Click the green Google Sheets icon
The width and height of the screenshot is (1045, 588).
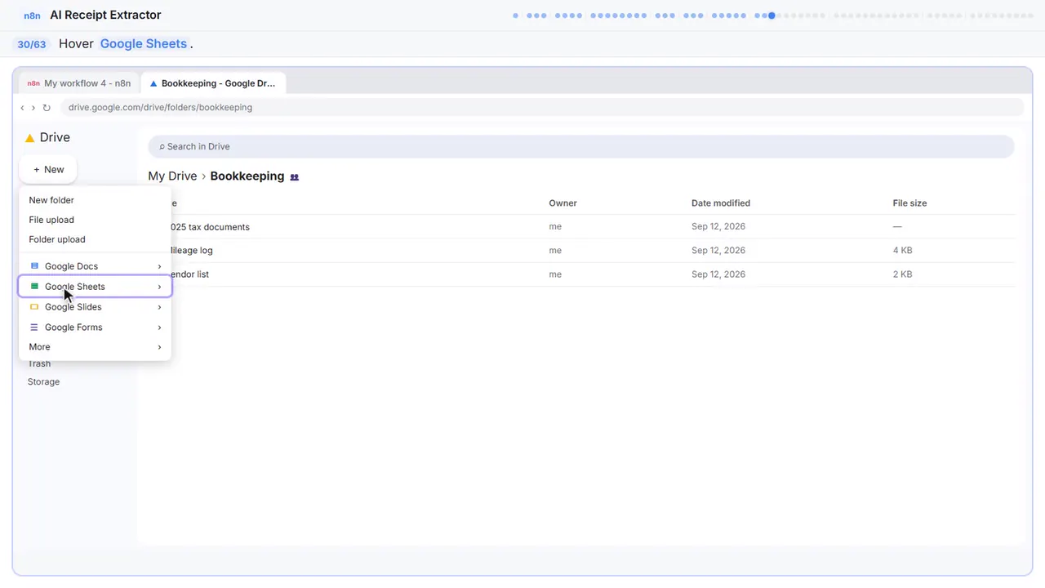pyautogui.click(x=34, y=287)
